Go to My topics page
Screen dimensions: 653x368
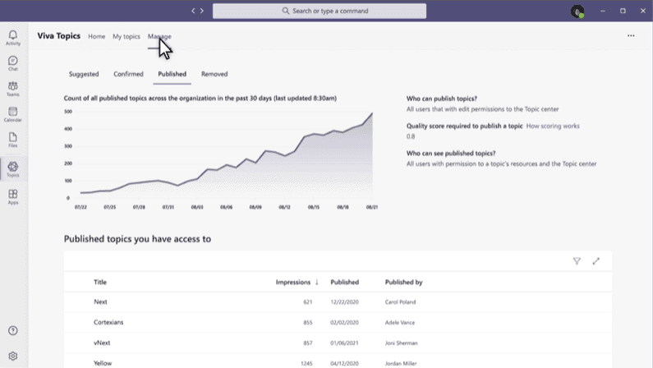(x=126, y=36)
